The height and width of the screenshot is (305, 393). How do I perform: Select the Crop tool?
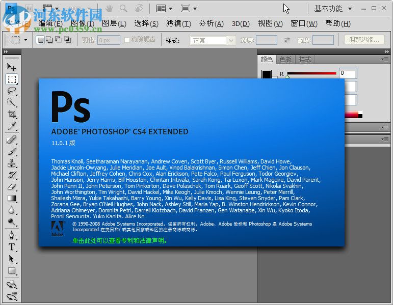click(x=12, y=114)
